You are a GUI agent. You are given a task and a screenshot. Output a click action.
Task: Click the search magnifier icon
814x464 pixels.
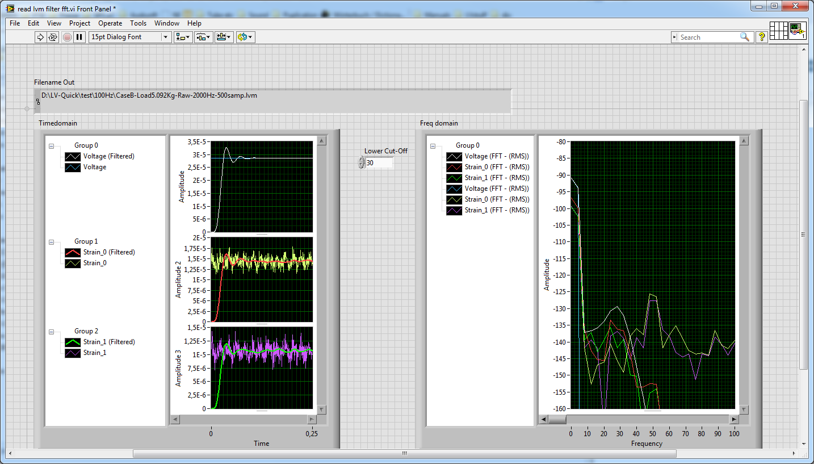tap(745, 37)
